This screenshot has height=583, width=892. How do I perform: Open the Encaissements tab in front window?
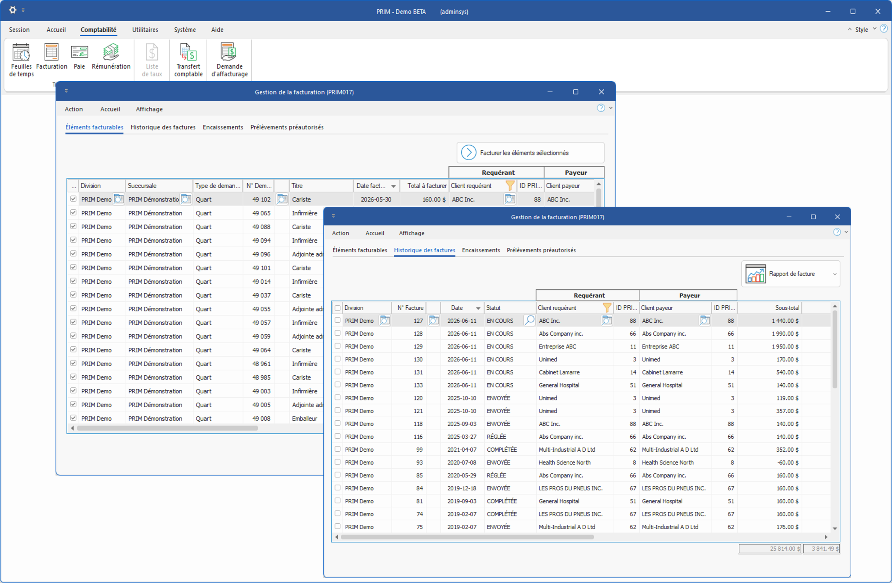coord(481,250)
